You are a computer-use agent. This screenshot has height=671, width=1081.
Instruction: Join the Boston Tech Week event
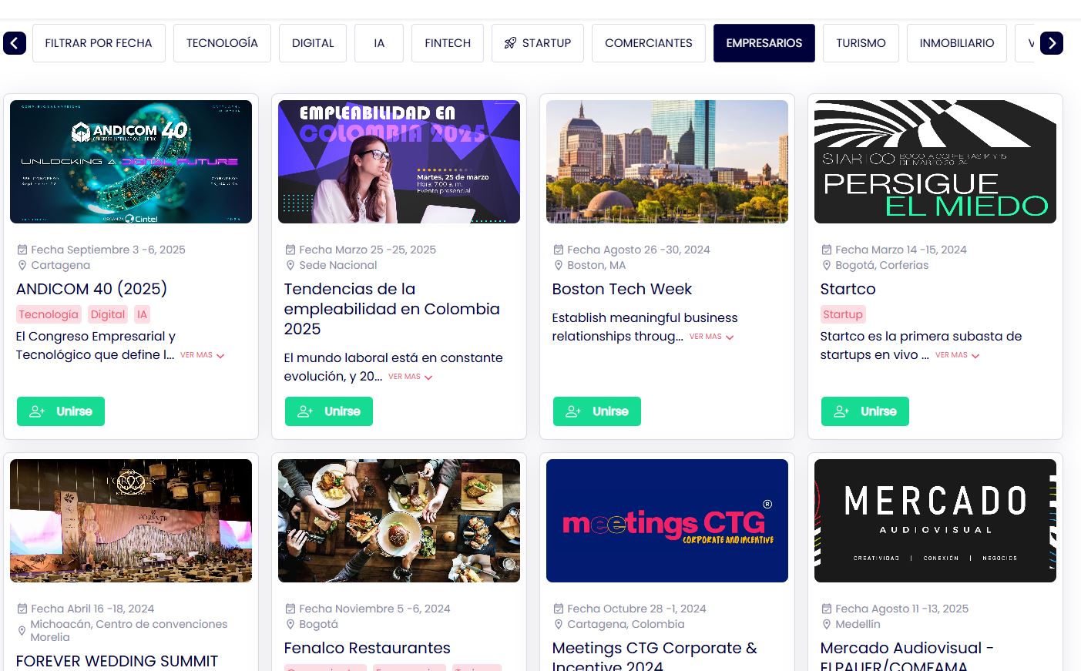coord(597,411)
